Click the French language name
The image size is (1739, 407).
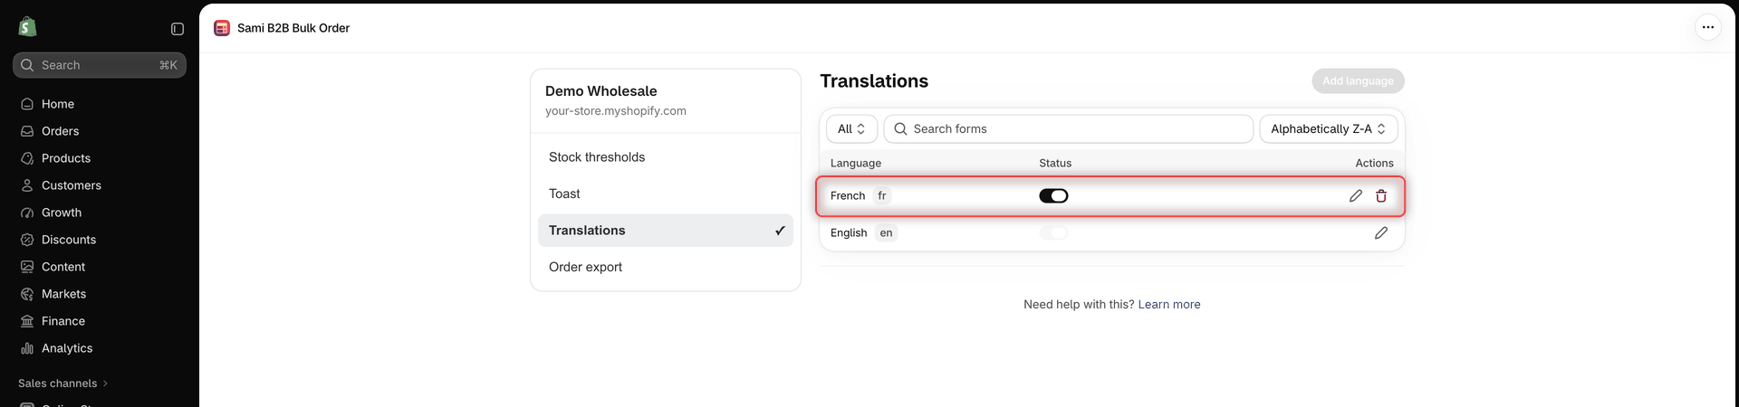coord(848,195)
